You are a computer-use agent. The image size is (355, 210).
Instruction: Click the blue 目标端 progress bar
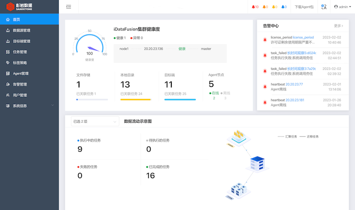[180, 99]
